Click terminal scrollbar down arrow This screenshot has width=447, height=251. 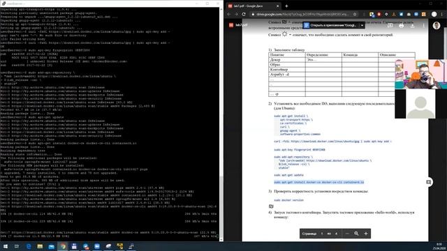[x=221, y=240]
